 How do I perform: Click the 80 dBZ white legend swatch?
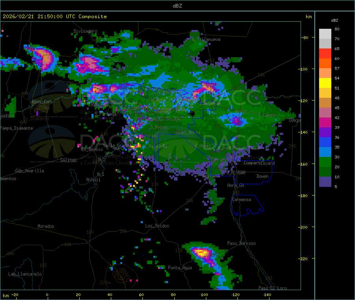(x=325, y=34)
